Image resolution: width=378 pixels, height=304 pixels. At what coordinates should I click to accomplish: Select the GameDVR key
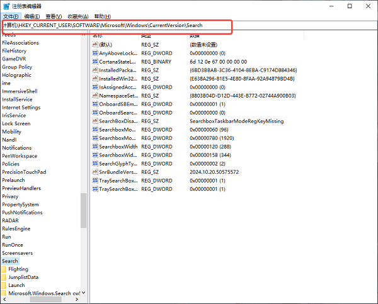coord(14,59)
